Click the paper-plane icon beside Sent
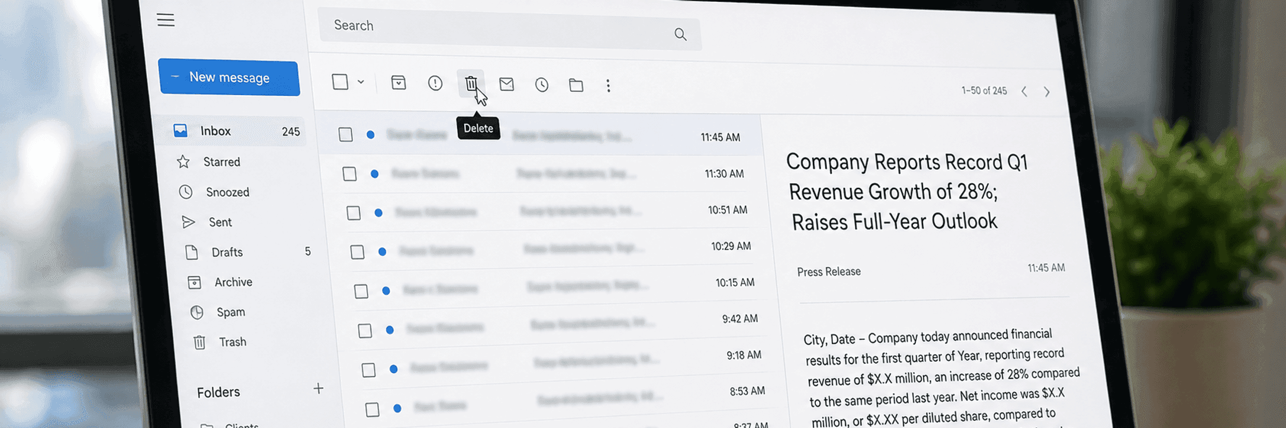The height and width of the screenshot is (428, 1286). tap(189, 222)
